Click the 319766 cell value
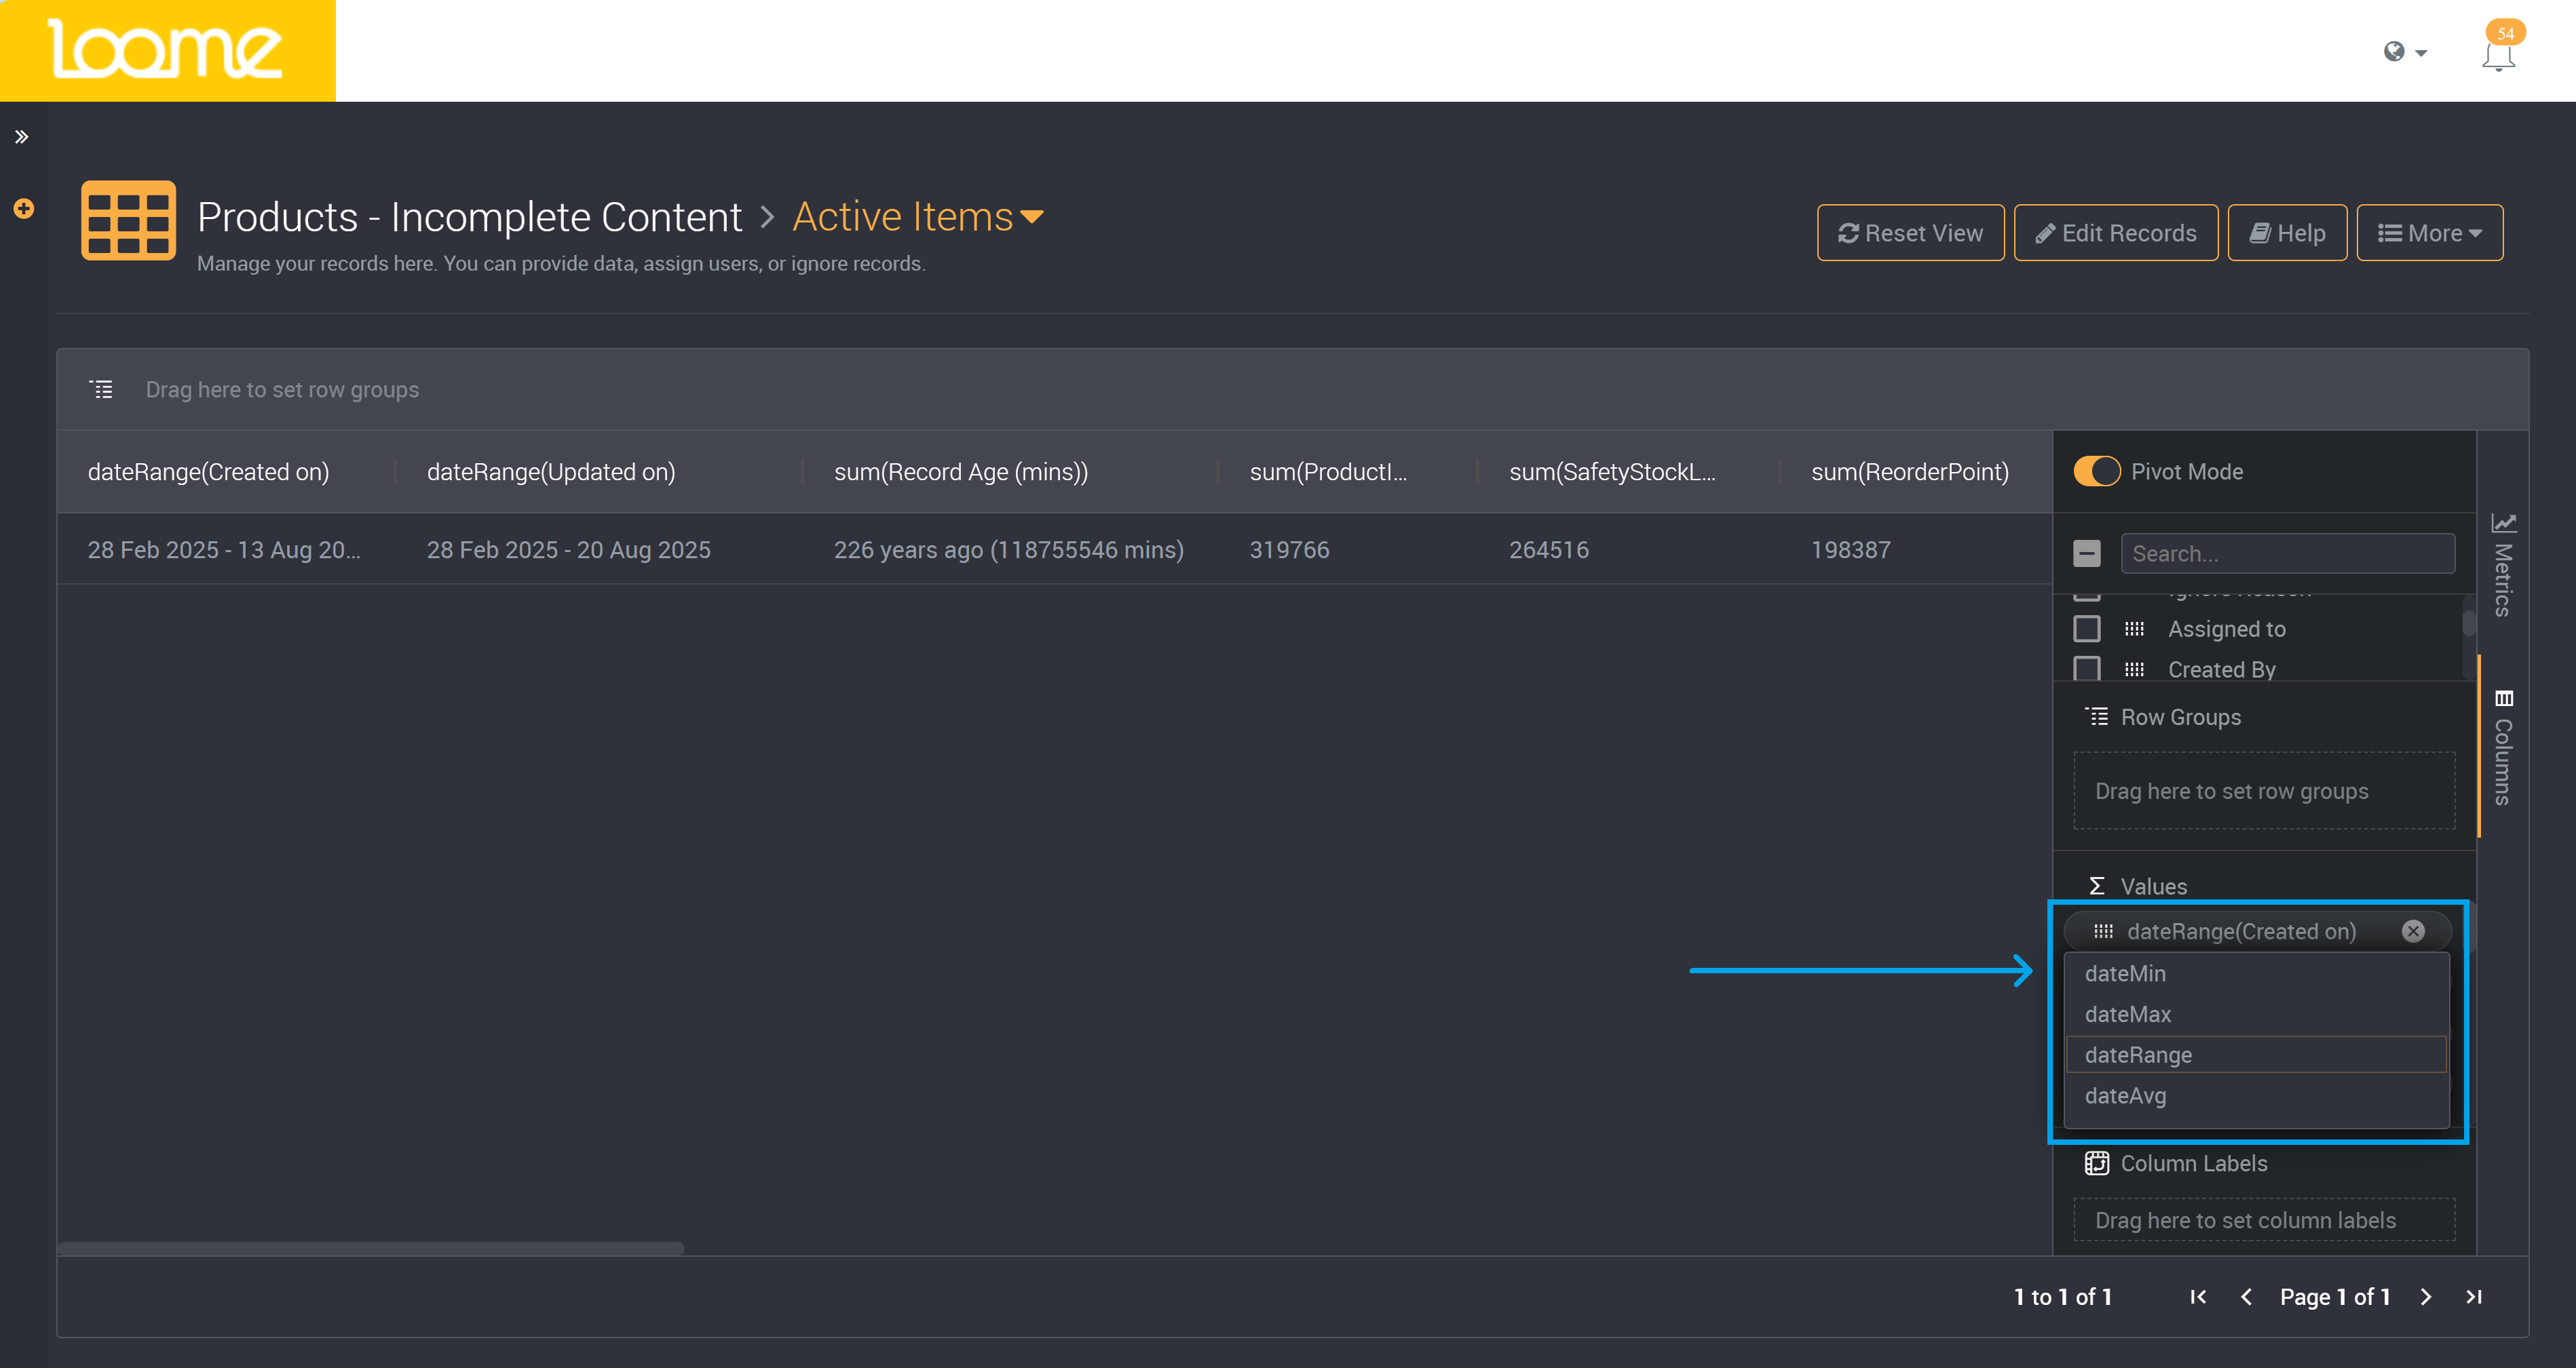The height and width of the screenshot is (1368, 2576). tap(1289, 549)
